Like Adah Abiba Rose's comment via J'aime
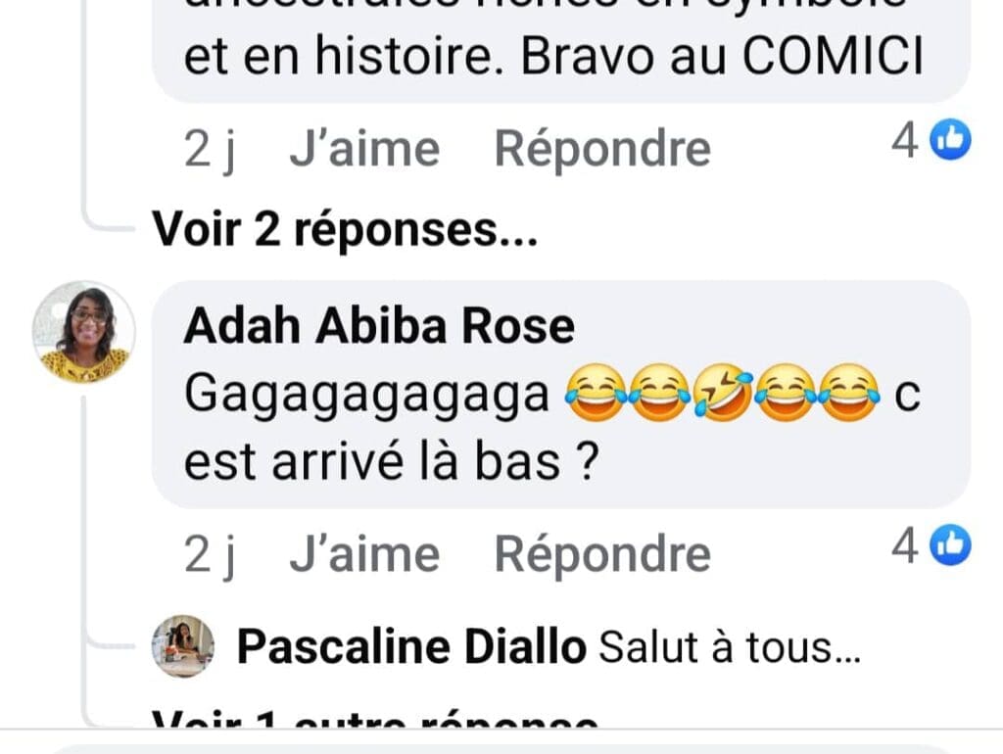 [x=364, y=554]
